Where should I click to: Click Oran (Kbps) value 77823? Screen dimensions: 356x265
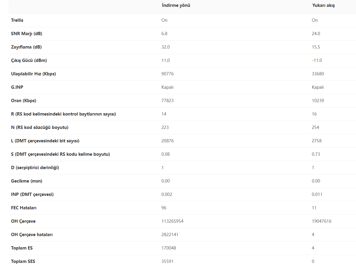[x=167, y=100]
